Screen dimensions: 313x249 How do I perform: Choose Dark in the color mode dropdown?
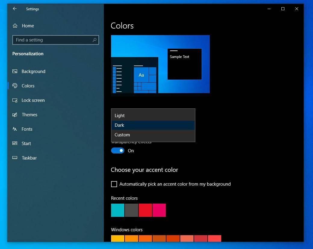pos(153,125)
